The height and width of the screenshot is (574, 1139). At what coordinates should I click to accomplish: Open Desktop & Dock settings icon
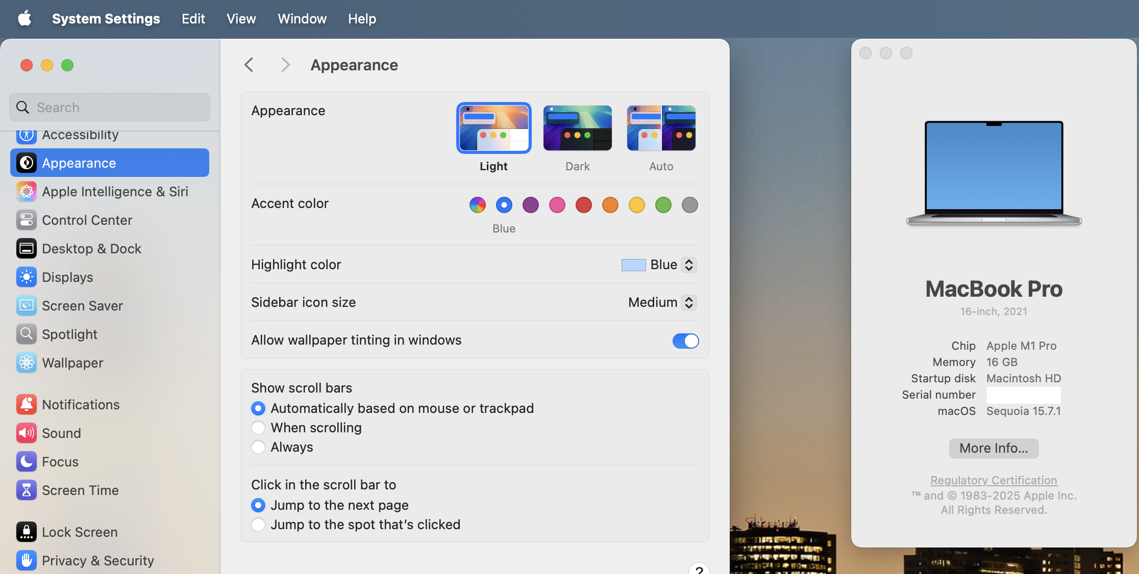coord(26,249)
